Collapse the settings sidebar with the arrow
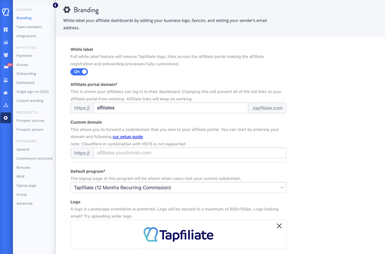This screenshot has width=385, height=254. (56, 5)
